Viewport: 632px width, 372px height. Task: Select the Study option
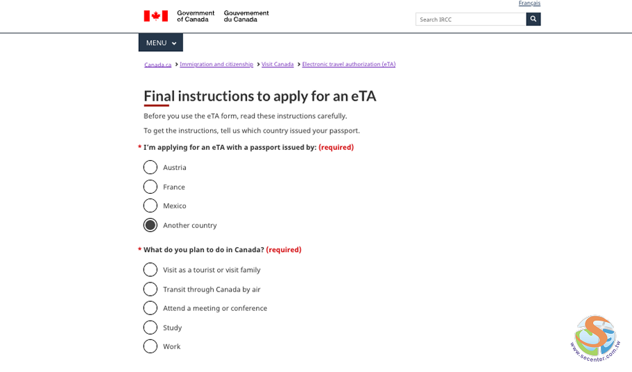point(151,328)
